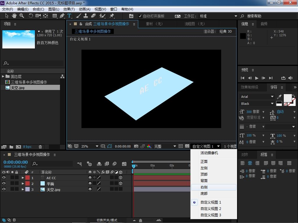Toggle 3D layer switch for 平面

[120, 184]
